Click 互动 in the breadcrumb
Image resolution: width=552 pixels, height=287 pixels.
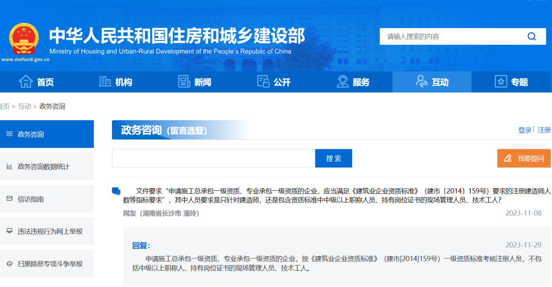point(25,106)
